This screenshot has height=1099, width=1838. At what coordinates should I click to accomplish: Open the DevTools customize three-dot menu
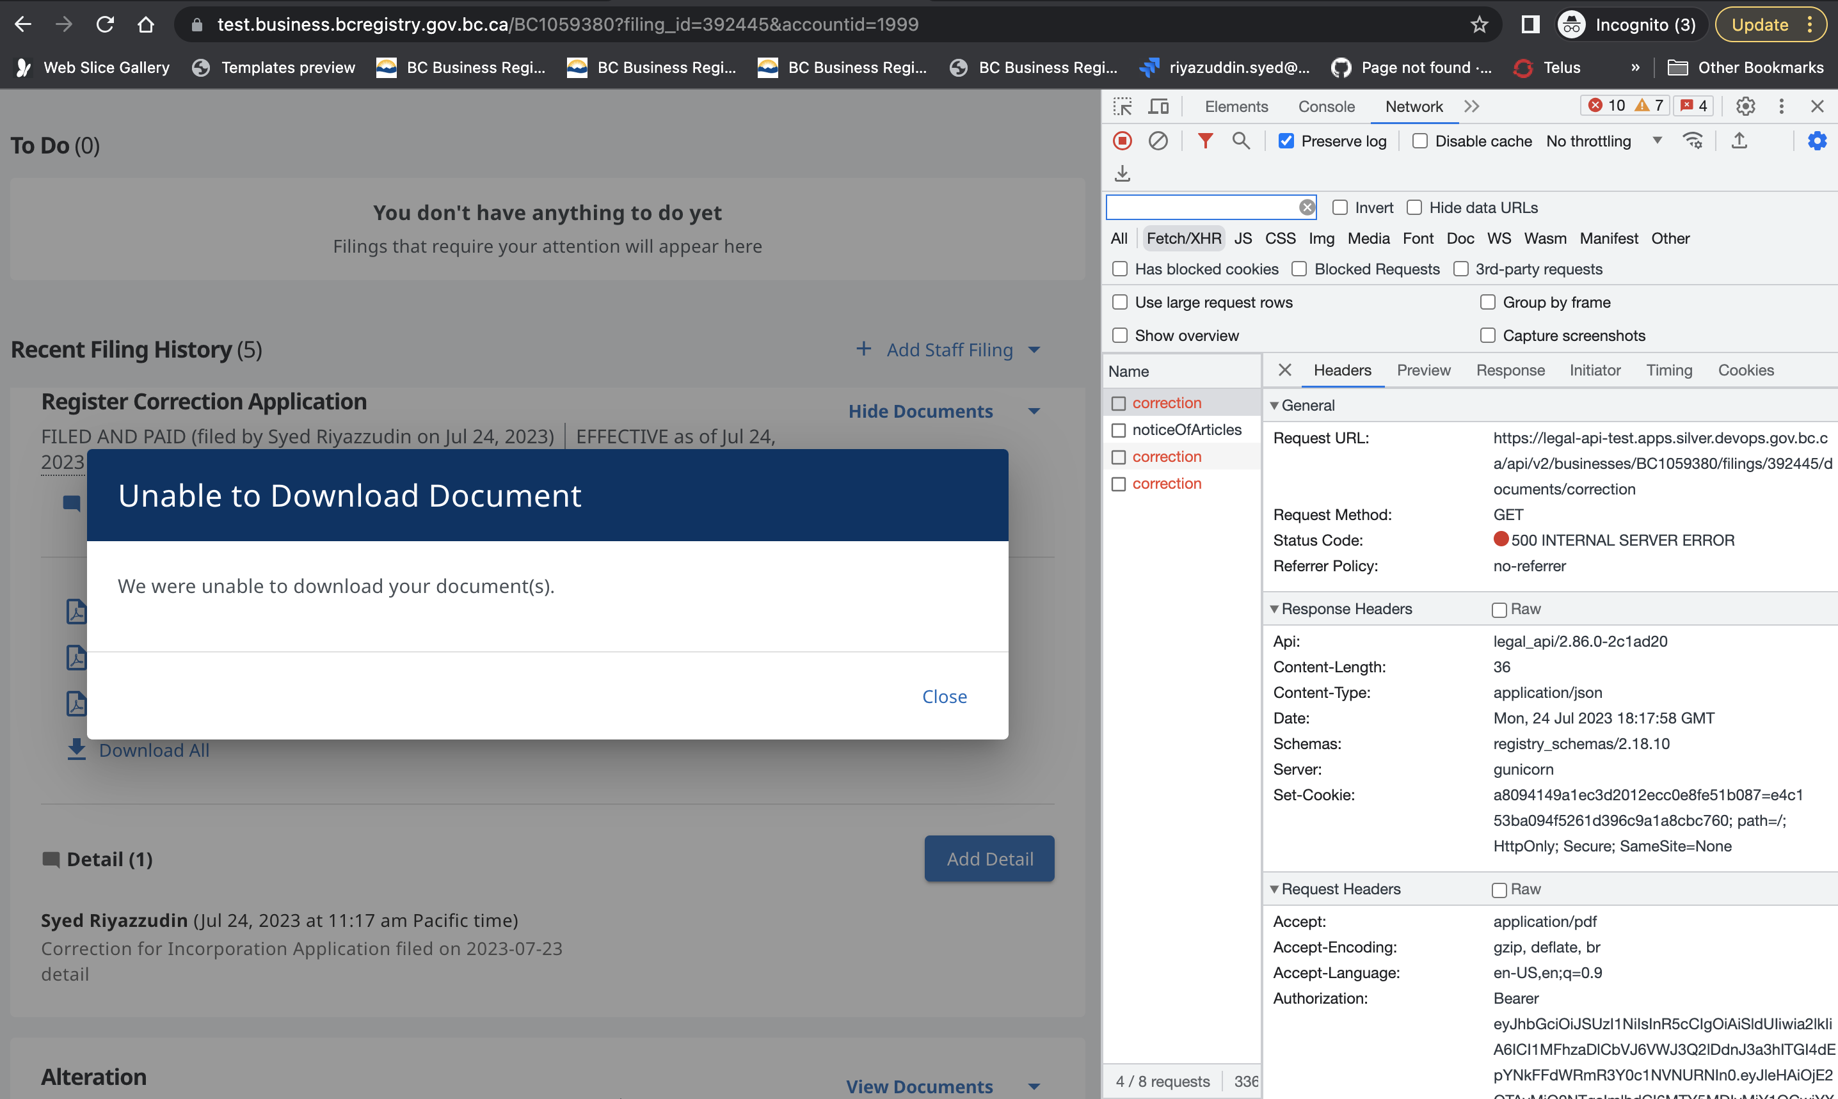tap(1781, 107)
